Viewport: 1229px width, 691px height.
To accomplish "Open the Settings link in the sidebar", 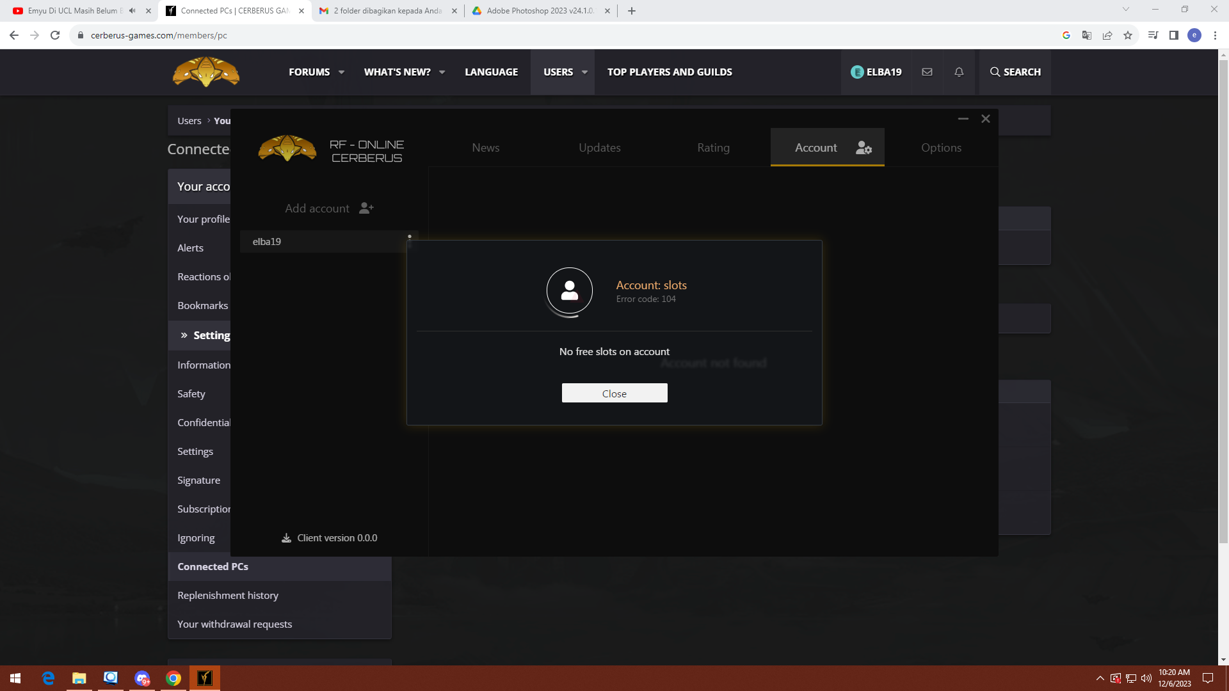I will pyautogui.click(x=195, y=451).
